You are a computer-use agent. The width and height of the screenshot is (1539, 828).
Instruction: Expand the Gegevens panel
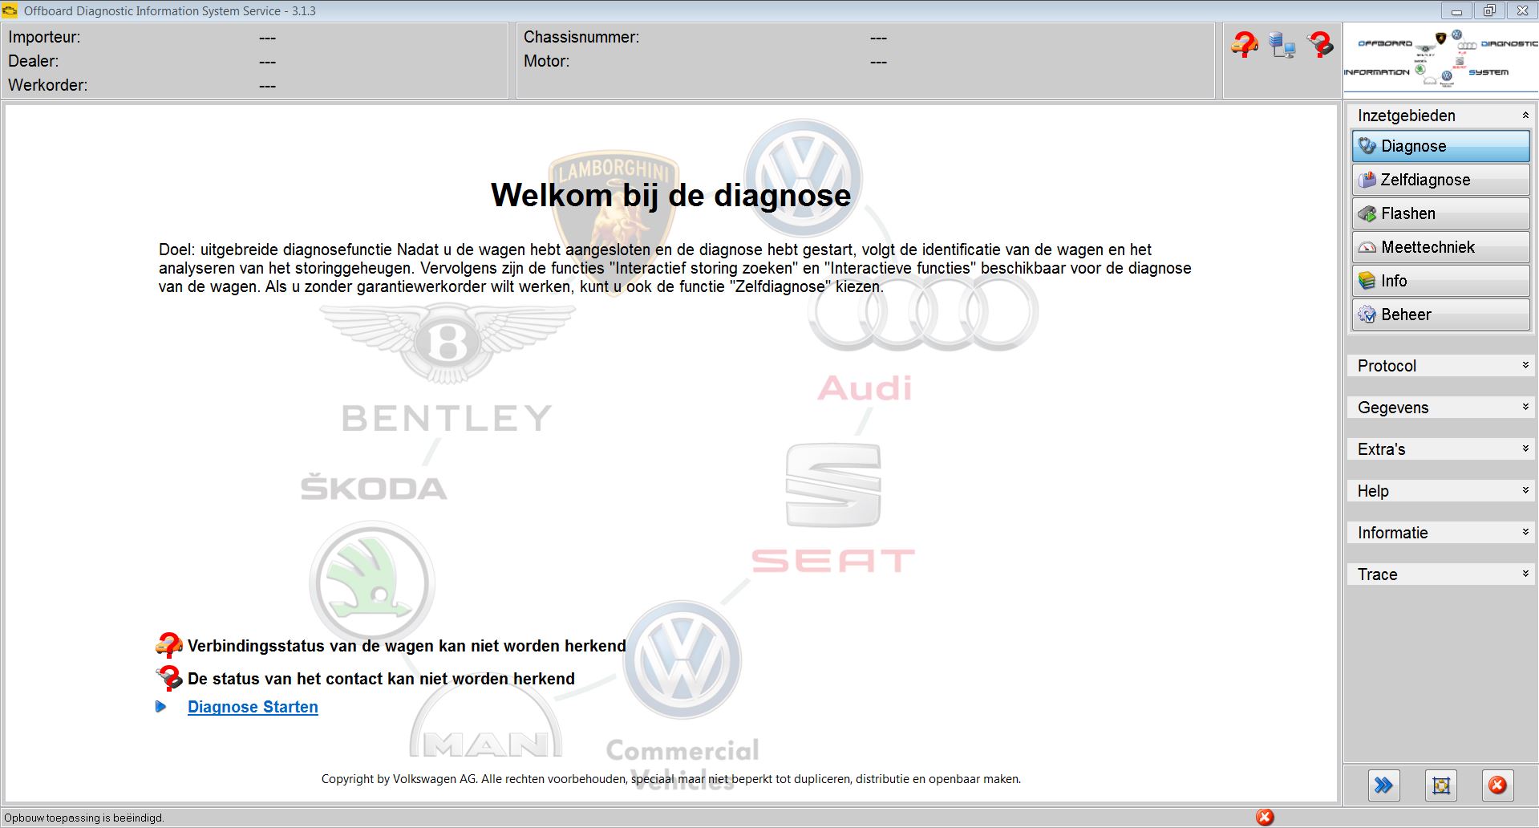[x=1440, y=408]
